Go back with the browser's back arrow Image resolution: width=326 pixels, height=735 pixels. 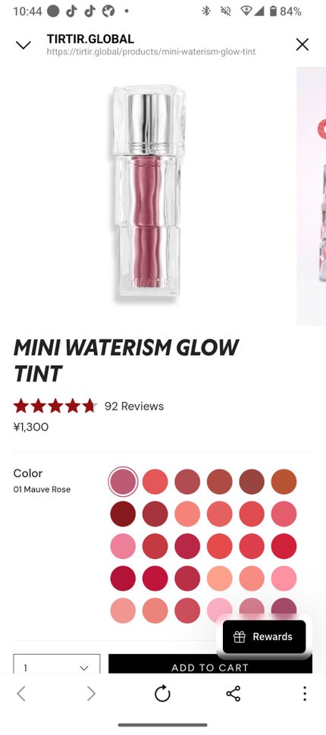point(21,693)
